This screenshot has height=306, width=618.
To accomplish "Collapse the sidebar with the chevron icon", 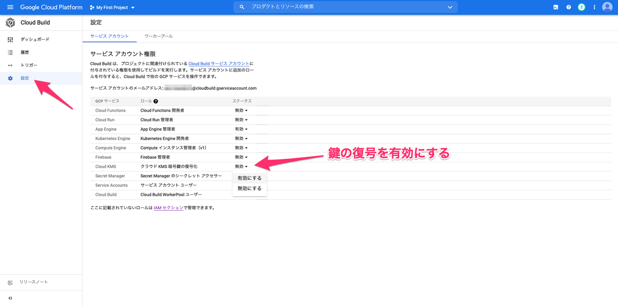I will point(10,298).
